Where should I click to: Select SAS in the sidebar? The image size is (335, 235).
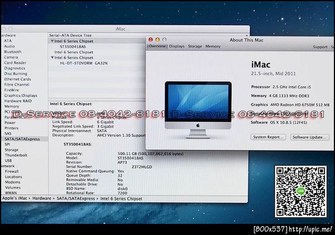(8, 134)
